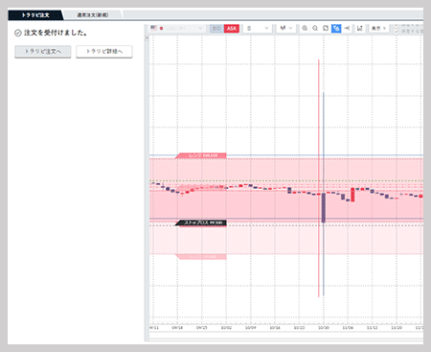Screen dimensions: 431x352
Task: Click the reset chart view icon
Action: click(326, 28)
